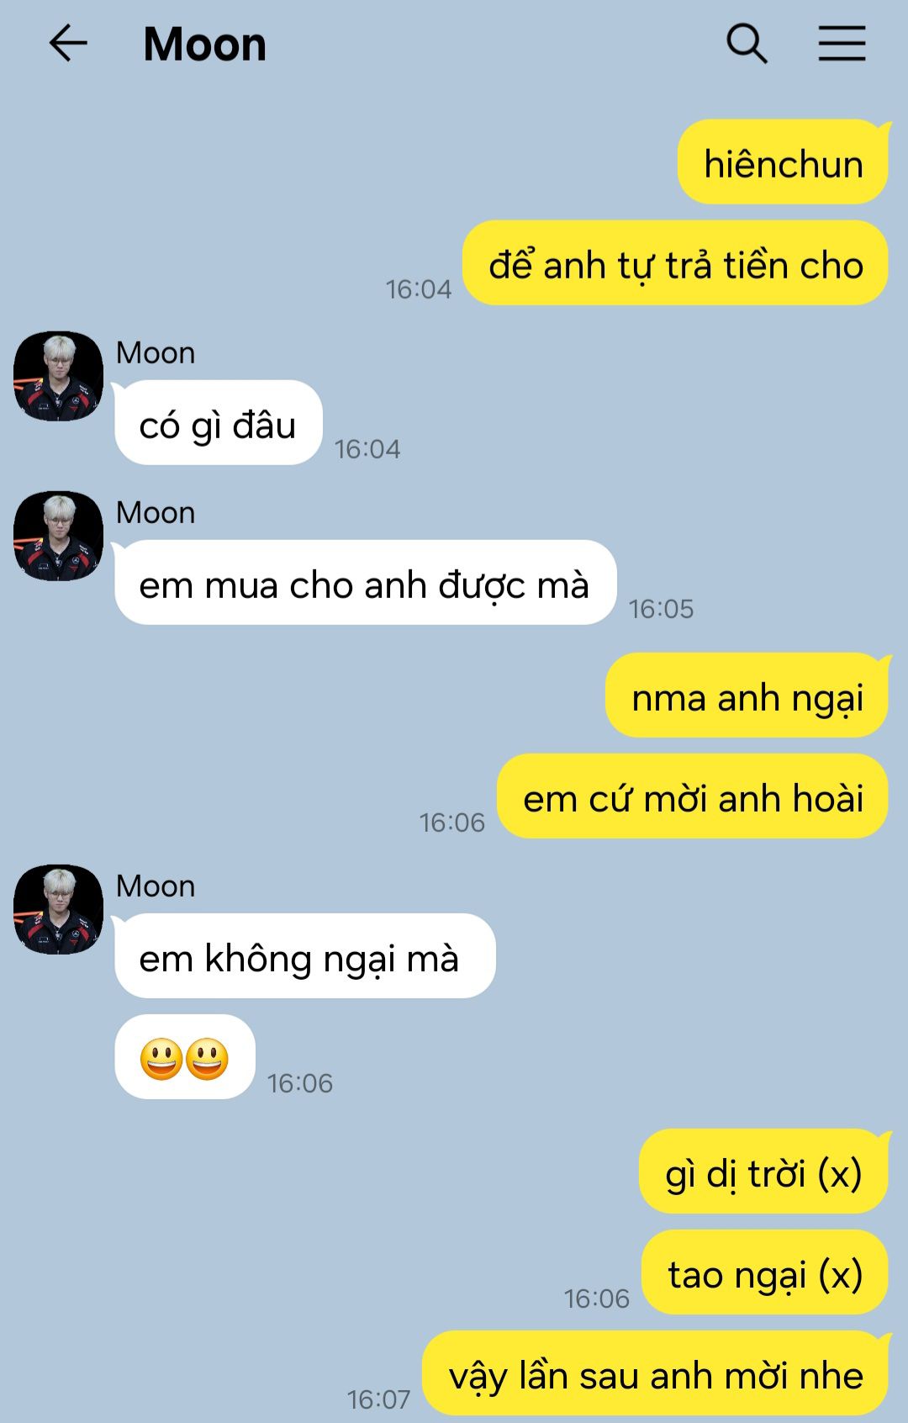The width and height of the screenshot is (908, 1423).
Task: Select the 'Moon' chat title
Action: tap(204, 44)
